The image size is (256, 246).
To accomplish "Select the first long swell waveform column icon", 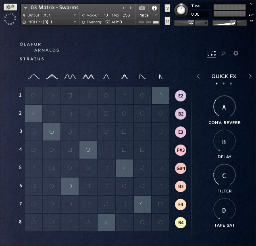I will pos(34,76).
